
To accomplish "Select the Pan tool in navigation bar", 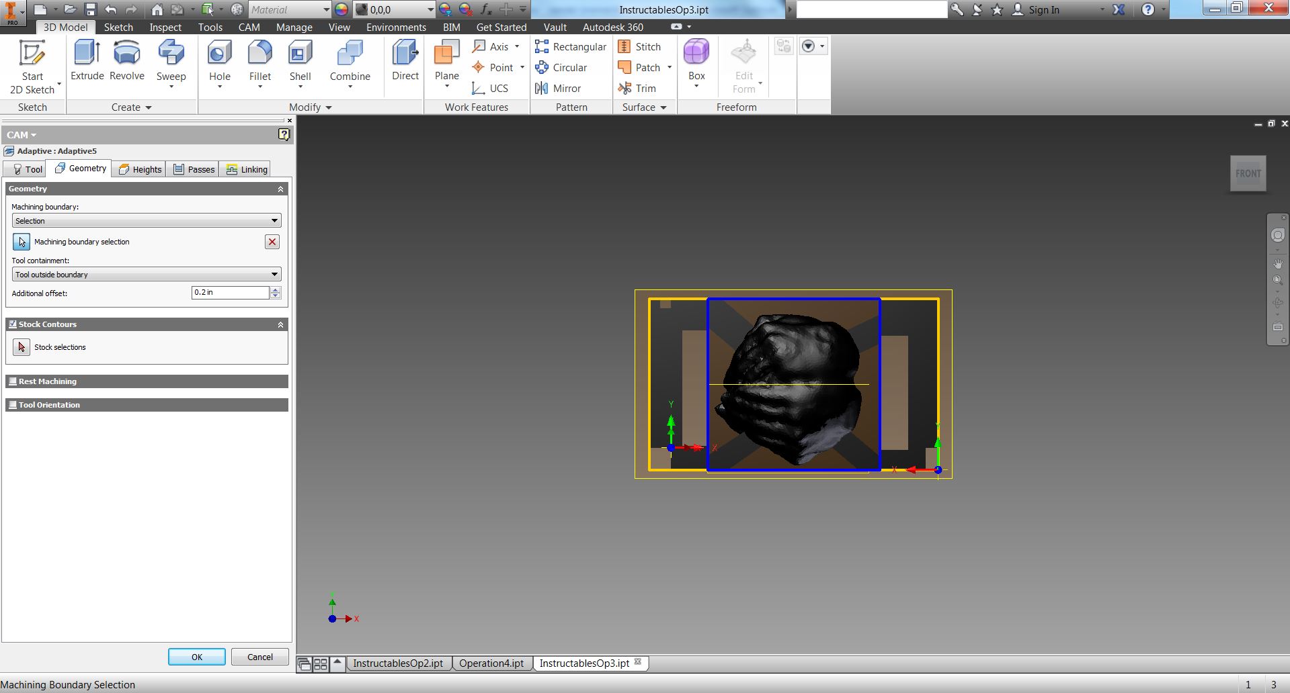I will (x=1278, y=263).
